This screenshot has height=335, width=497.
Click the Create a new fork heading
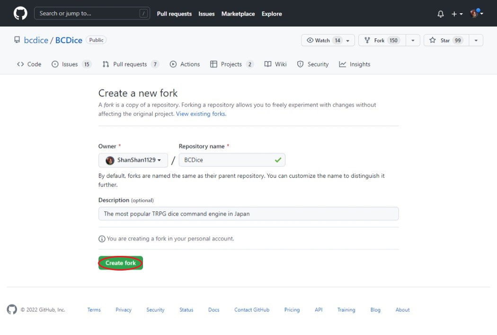click(x=138, y=93)
